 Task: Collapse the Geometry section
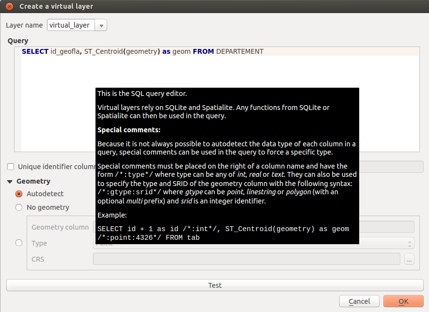click(x=10, y=182)
